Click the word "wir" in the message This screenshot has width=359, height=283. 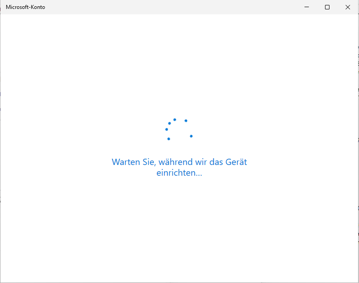pos(202,162)
